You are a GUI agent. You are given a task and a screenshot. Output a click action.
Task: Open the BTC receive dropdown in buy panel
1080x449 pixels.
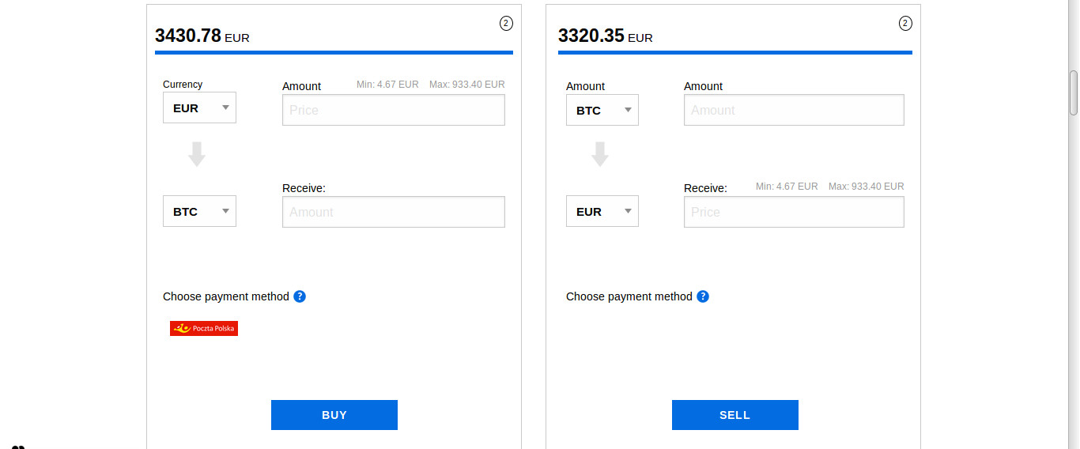click(199, 211)
